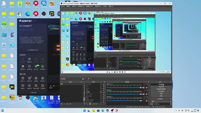This screenshot has width=201, height=113.
Task: Decrease transition duration with down stepper
Action: pos(171,104)
